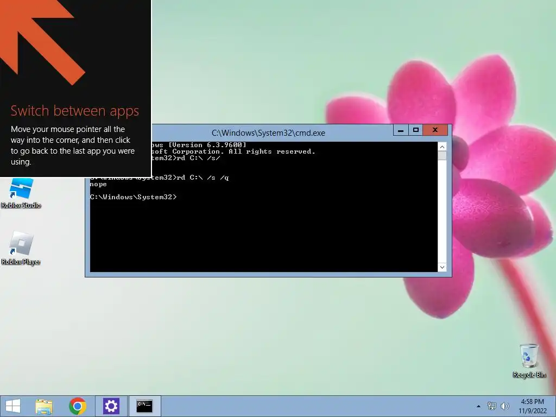Open the Recycle Bin icon
This screenshot has height=417, width=556.
point(529,361)
